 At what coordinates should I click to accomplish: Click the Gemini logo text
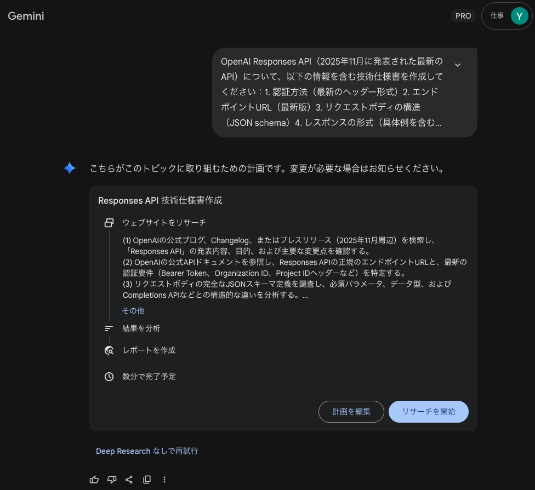pyautogui.click(x=26, y=16)
